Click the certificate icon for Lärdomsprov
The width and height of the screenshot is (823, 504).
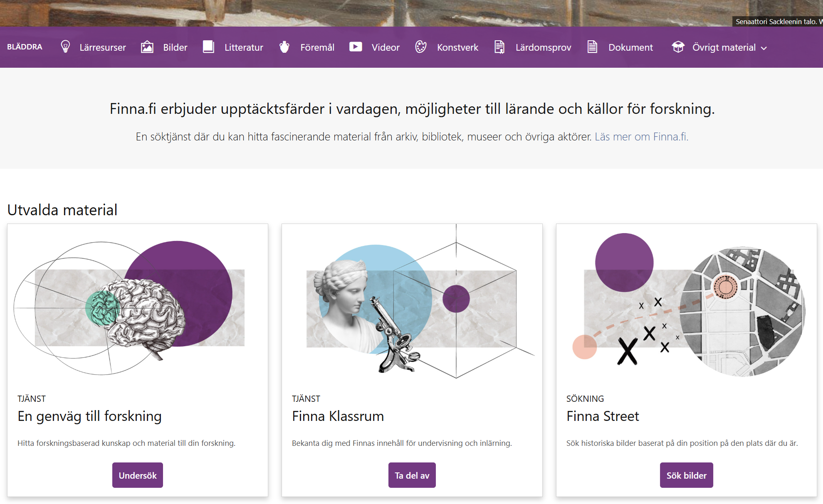pyautogui.click(x=499, y=47)
